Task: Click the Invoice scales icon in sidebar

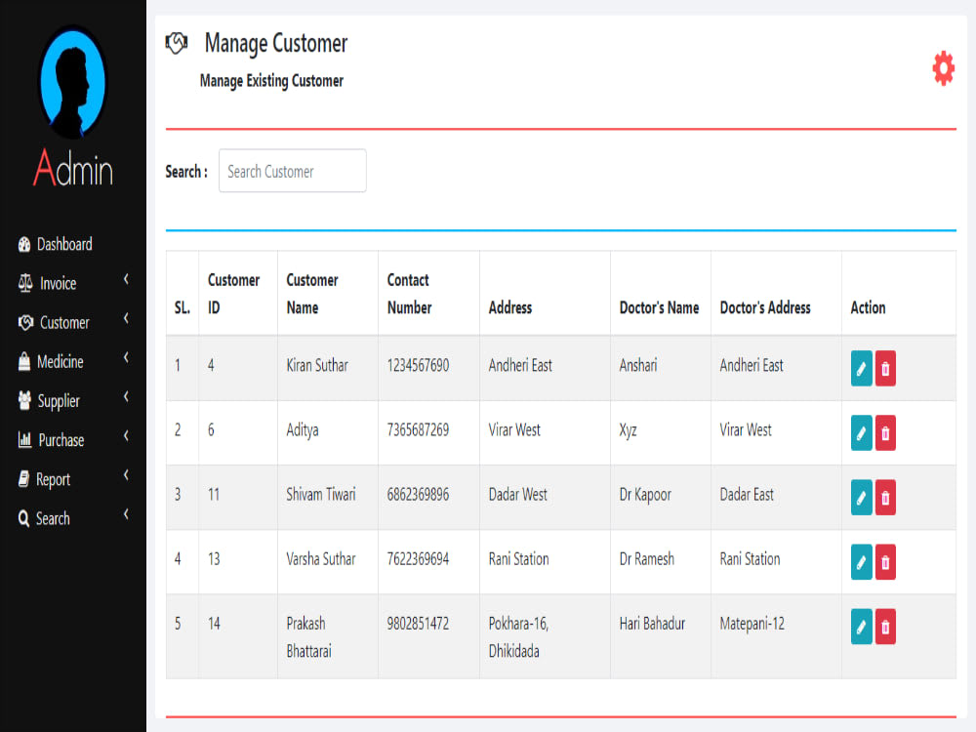Action: (25, 283)
